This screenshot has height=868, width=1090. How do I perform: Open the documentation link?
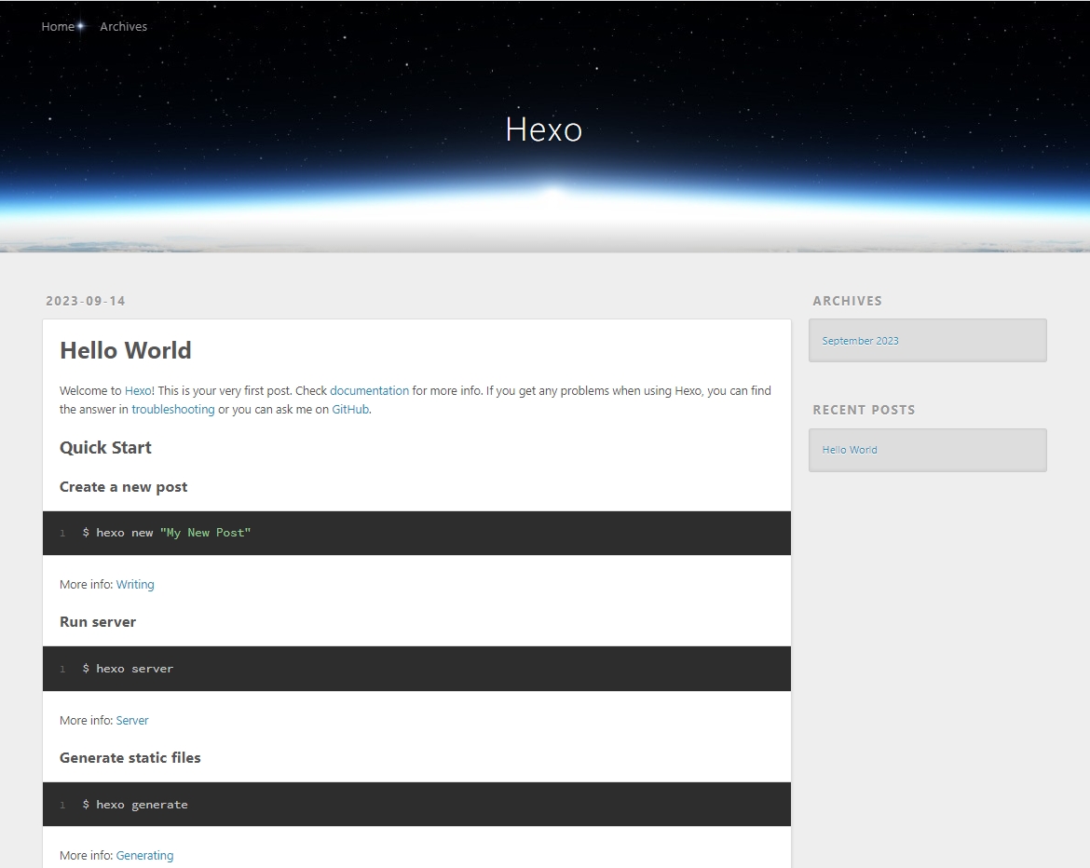pyautogui.click(x=369, y=390)
